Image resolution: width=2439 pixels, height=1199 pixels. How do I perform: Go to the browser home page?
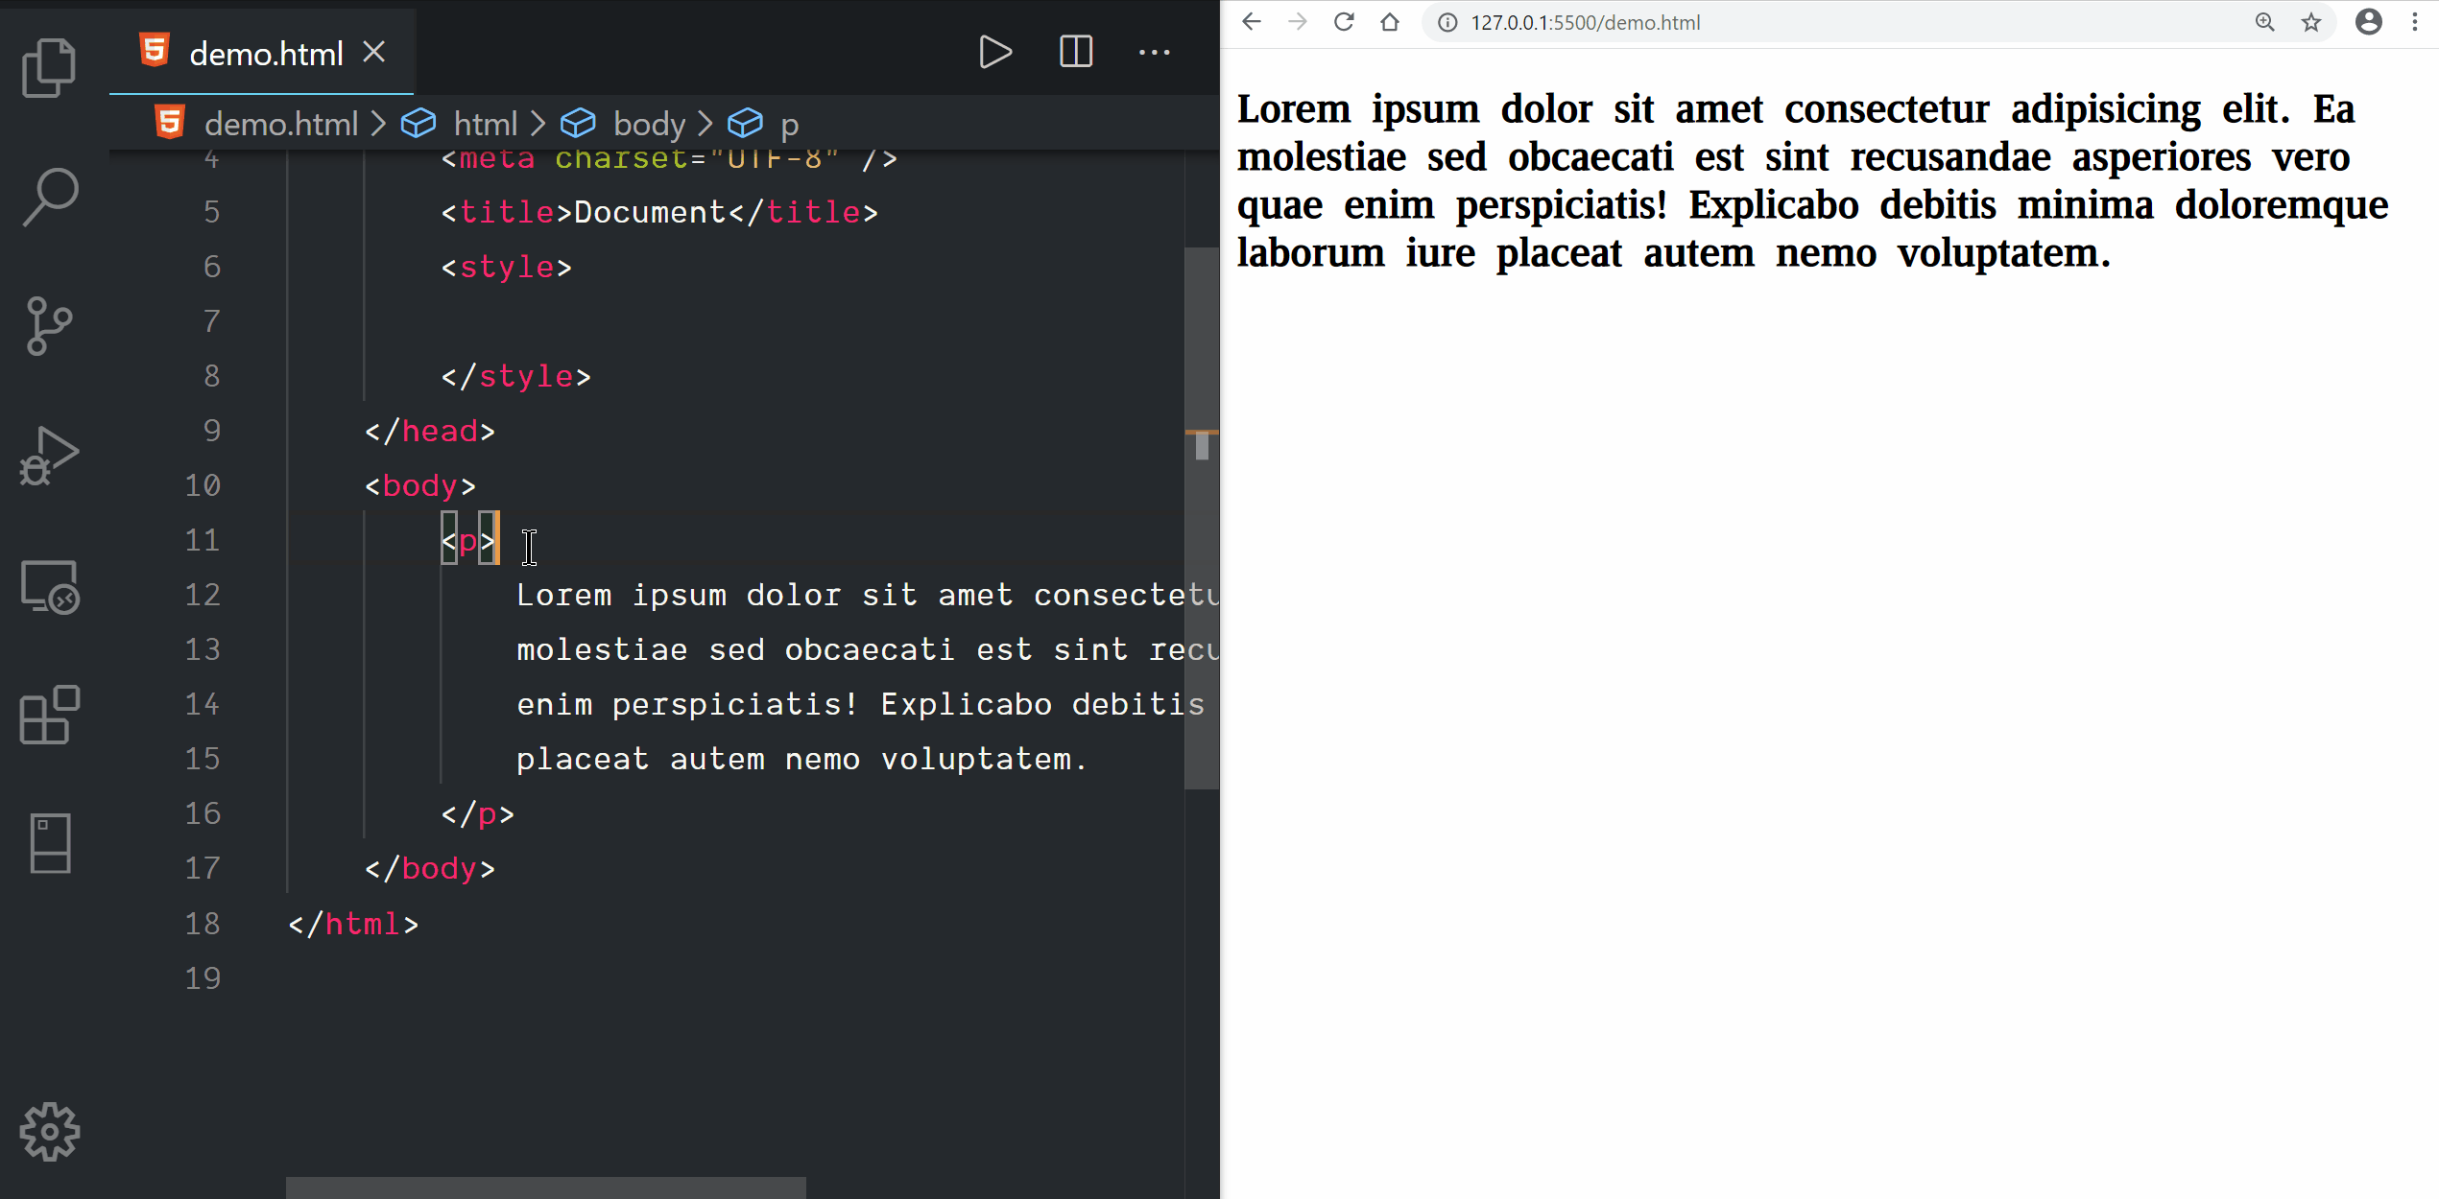pyautogui.click(x=1390, y=22)
